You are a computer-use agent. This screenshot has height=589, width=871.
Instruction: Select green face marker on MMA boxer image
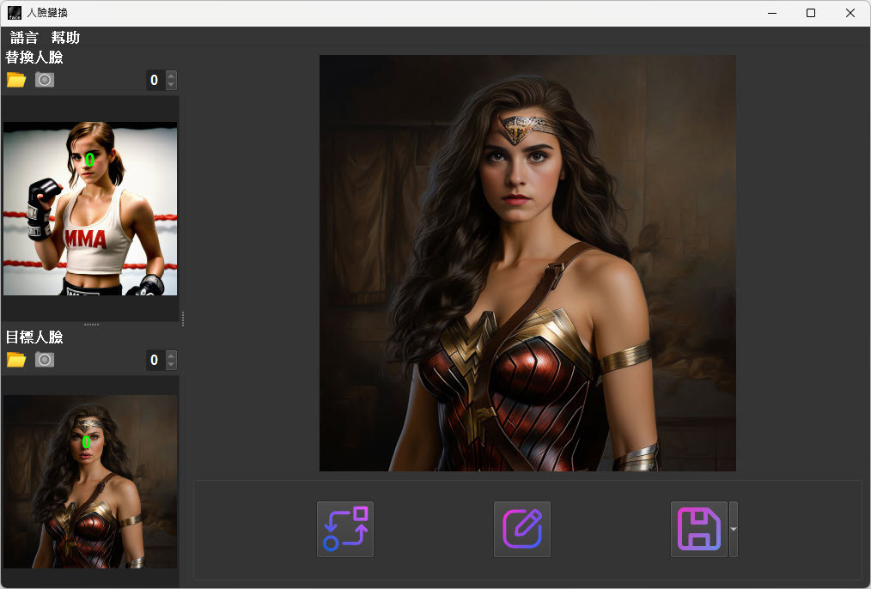pyautogui.click(x=89, y=159)
